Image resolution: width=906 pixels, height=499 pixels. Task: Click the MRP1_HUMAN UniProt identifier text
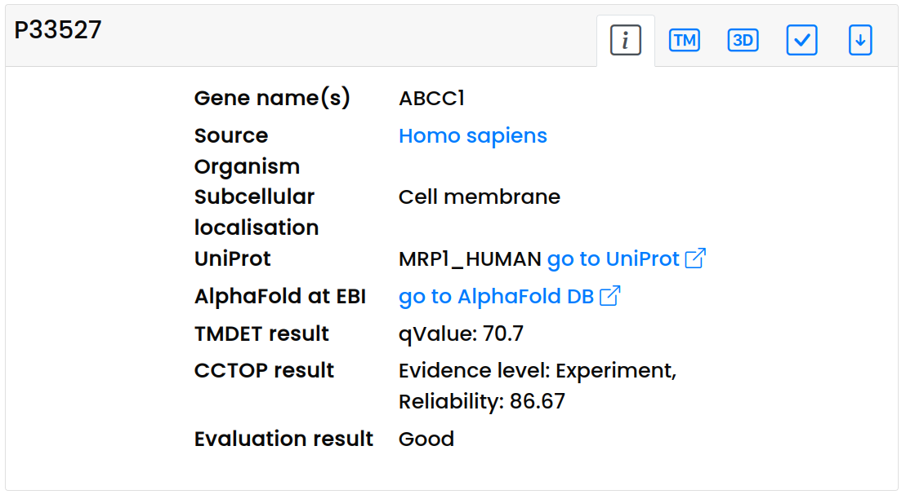point(470,259)
